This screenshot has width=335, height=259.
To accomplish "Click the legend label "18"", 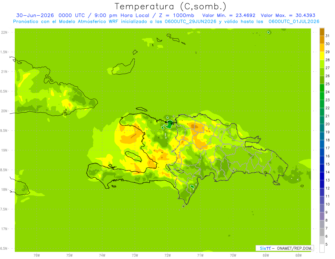I will pyautogui.click(x=327, y=140).
